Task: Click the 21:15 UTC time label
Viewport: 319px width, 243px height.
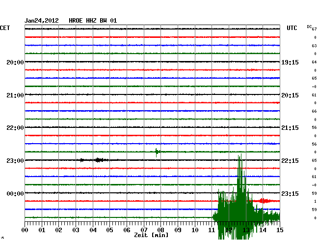Action: pos(290,128)
